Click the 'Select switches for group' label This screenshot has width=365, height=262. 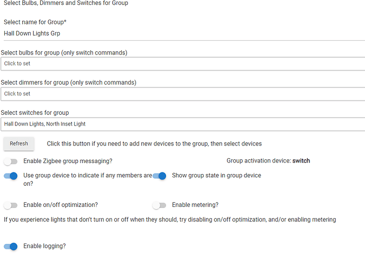click(x=34, y=113)
